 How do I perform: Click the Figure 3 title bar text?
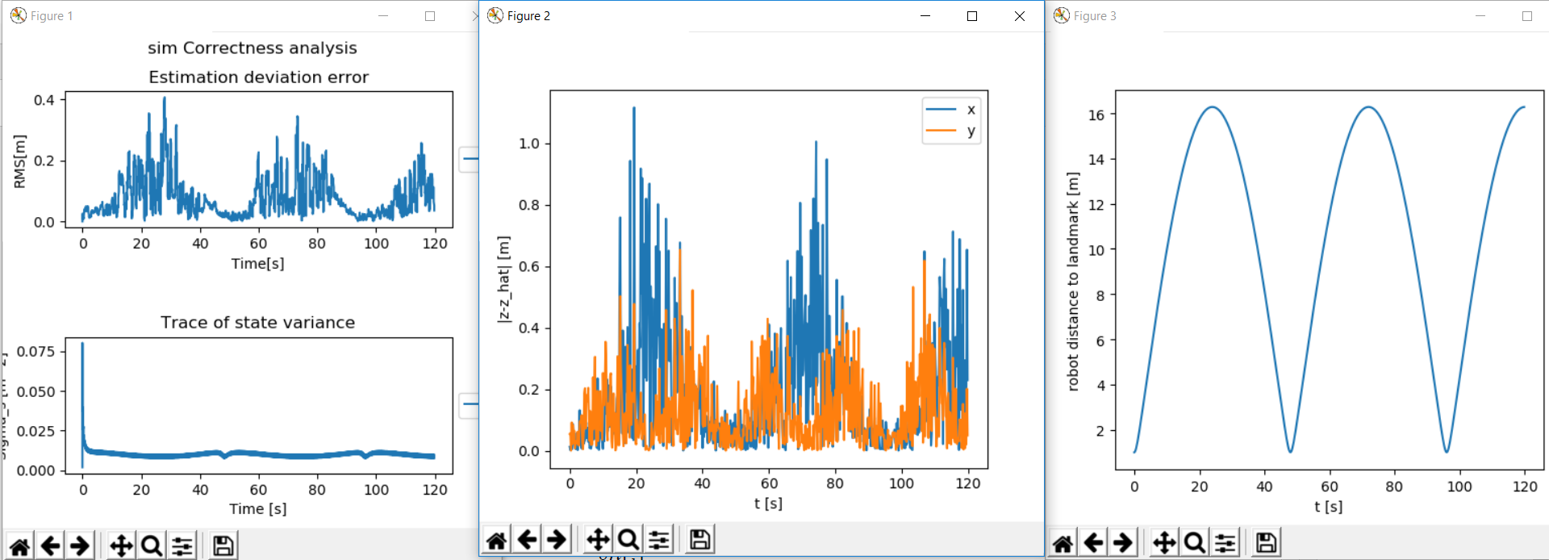tap(1095, 16)
